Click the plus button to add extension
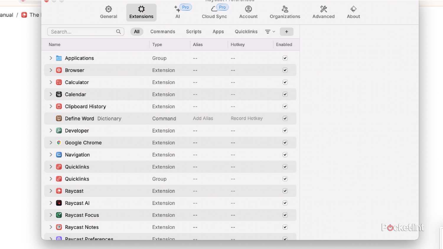Image resolution: width=443 pixels, height=249 pixels. pyautogui.click(x=286, y=32)
